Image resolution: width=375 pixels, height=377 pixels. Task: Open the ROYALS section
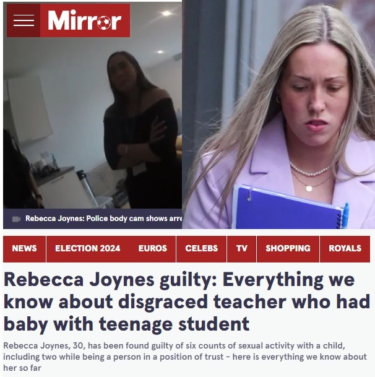tap(345, 249)
